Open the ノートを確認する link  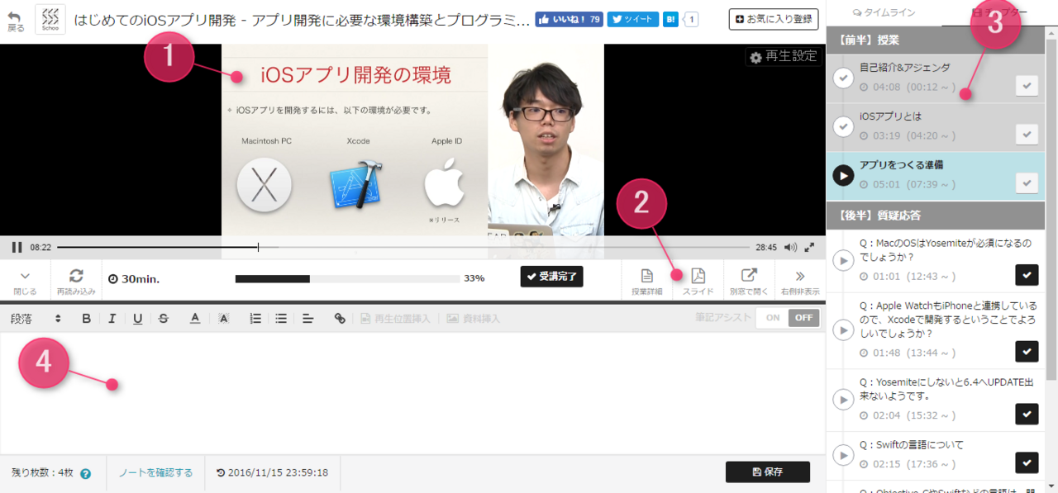click(x=155, y=473)
